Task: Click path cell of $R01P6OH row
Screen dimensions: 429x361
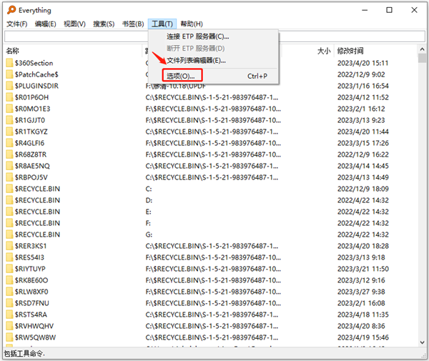Action: [212, 98]
